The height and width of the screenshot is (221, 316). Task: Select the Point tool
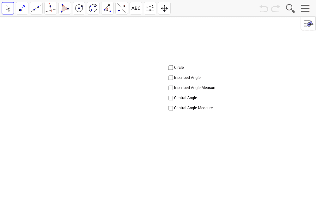[x=22, y=8]
